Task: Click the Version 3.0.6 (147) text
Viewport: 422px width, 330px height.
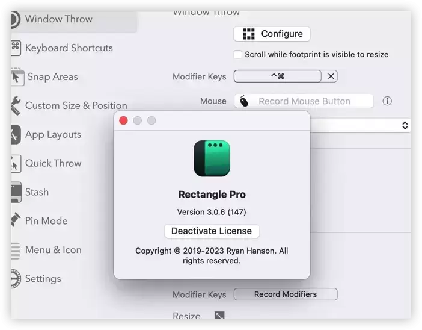Action: coord(212,212)
